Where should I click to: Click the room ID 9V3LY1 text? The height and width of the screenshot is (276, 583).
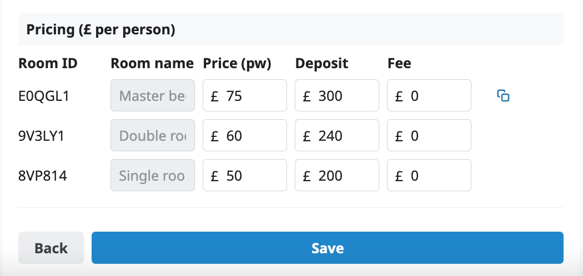(42, 136)
